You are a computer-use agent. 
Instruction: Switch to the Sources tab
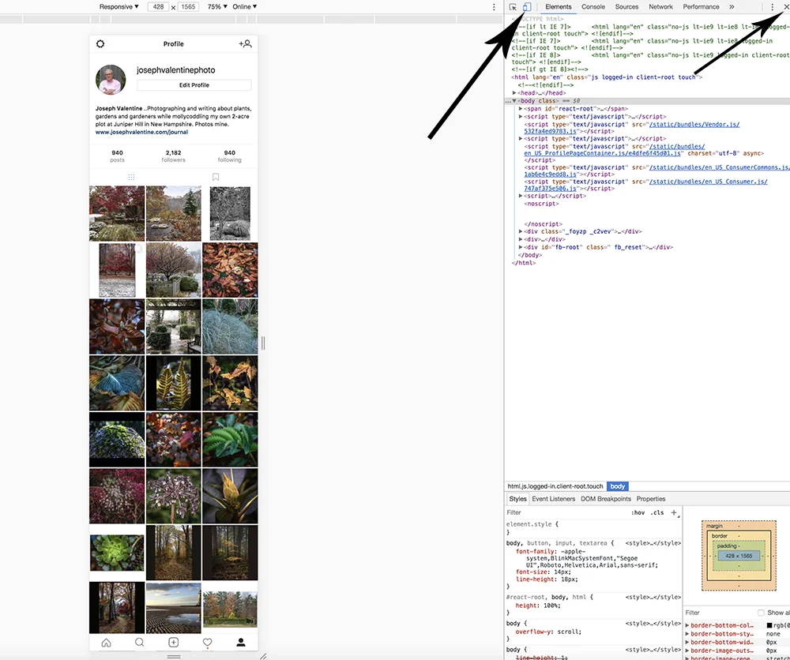626,7
